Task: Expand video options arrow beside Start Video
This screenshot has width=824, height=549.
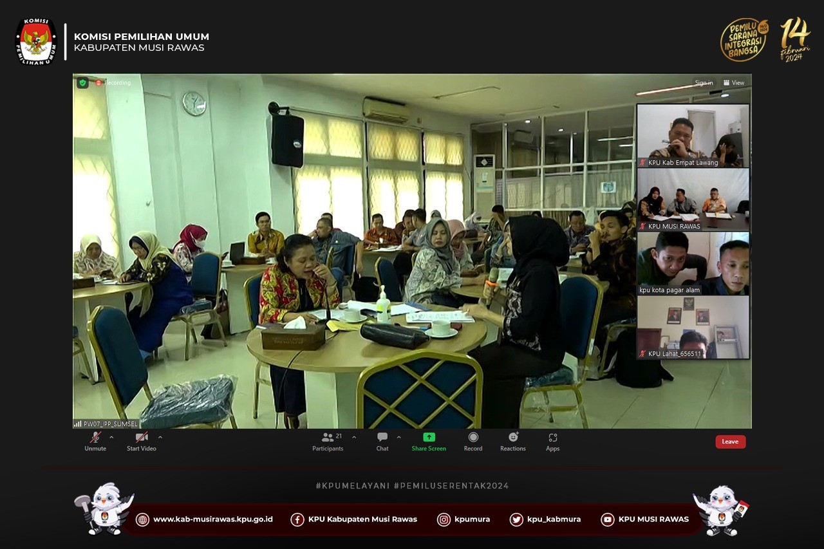Action: tap(160, 438)
